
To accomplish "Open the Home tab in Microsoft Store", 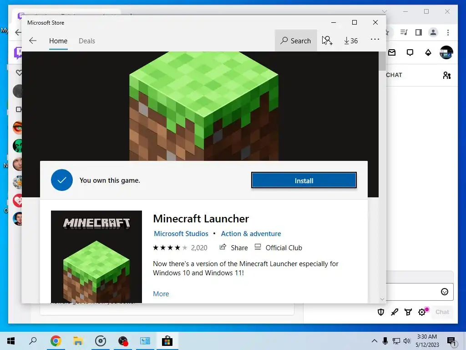I will click(x=58, y=41).
